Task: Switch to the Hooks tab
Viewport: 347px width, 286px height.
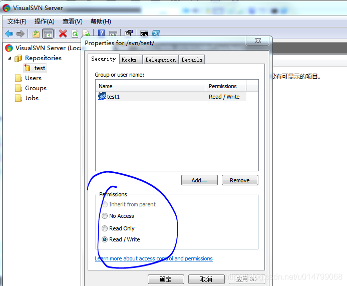Action: click(x=131, y=60)
